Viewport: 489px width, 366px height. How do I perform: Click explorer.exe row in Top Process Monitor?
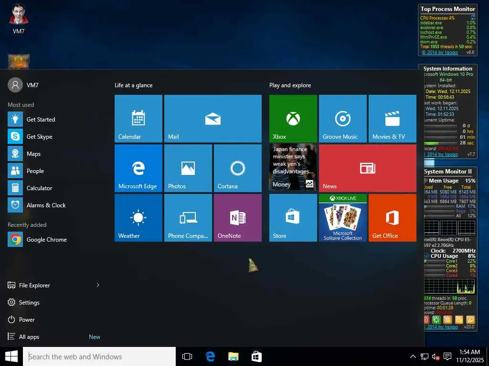(x=448, y=27)
